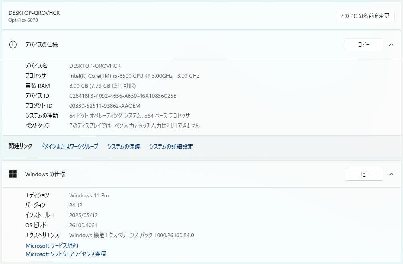This screenshot has height=264, width=403.
Task: Open Microsoft サービス規約
Action: (51, 245)
